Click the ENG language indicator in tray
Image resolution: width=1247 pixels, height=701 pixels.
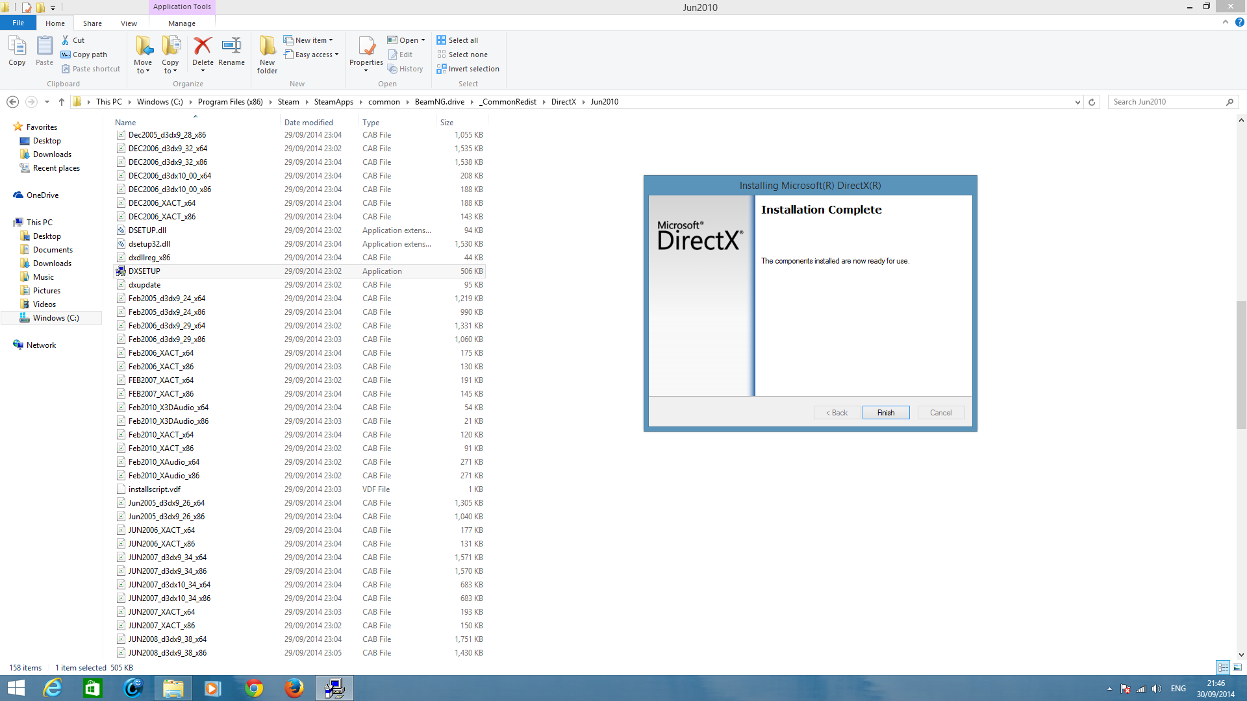tap(1178, 689)
